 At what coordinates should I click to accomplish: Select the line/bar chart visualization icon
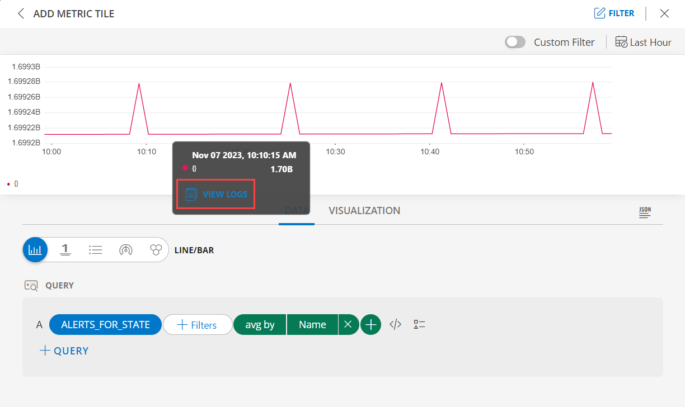[35, 250]
